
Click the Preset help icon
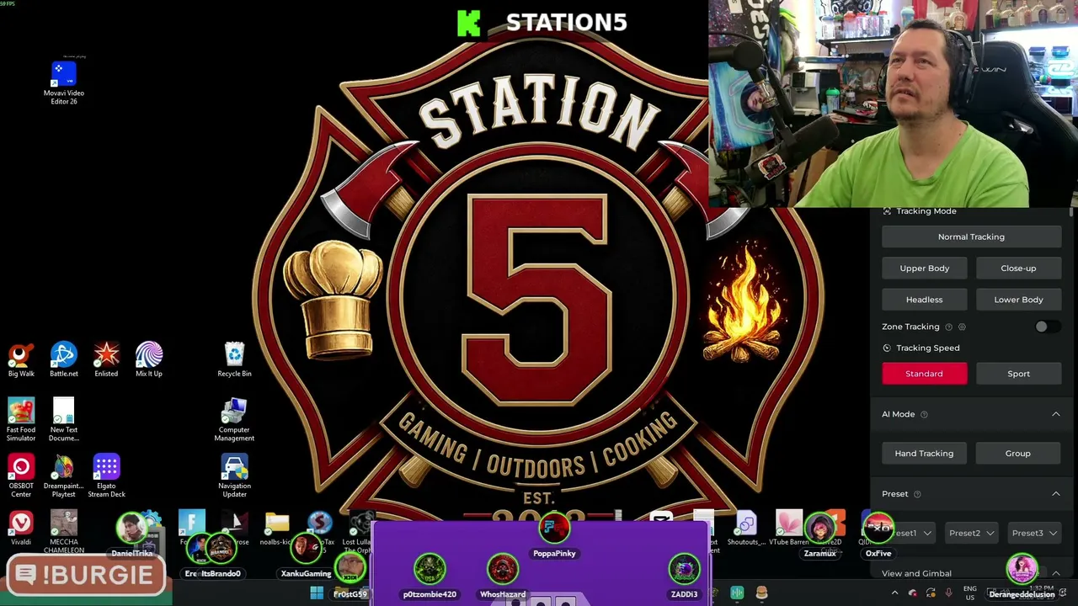[917, 494]
